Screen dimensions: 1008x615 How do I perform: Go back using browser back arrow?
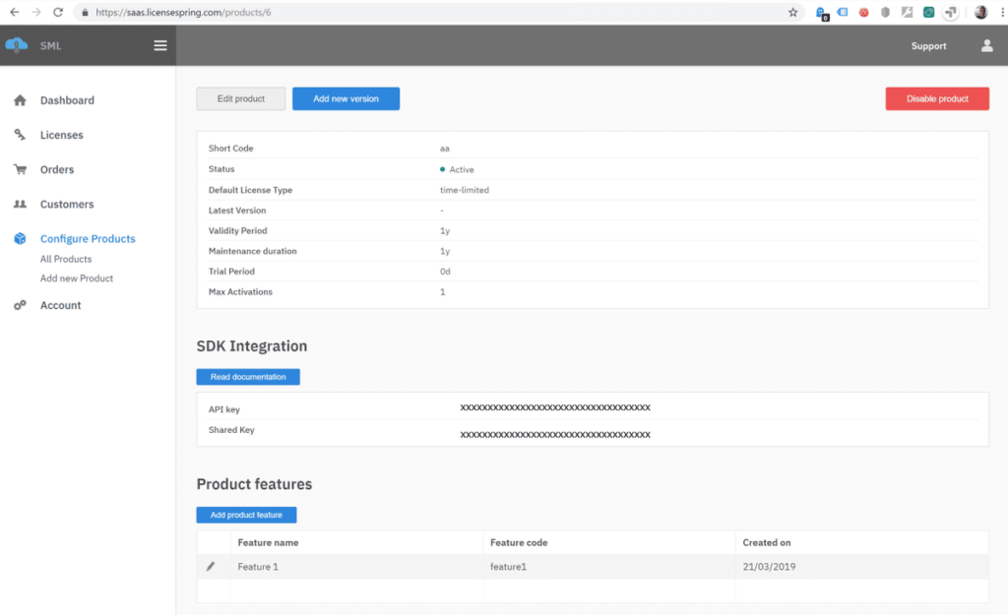[x=14, y=13]
